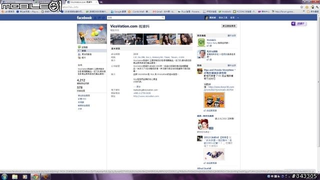Open the account dropdown arrow in facebook header
Image resolution: width=320 pixels, height=180 pixels.
click(x=238, y=18)
